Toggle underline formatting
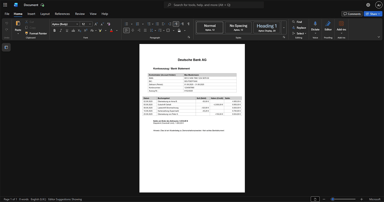 67,30
